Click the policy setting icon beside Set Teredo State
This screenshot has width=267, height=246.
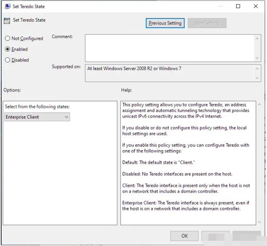(7, 20)
